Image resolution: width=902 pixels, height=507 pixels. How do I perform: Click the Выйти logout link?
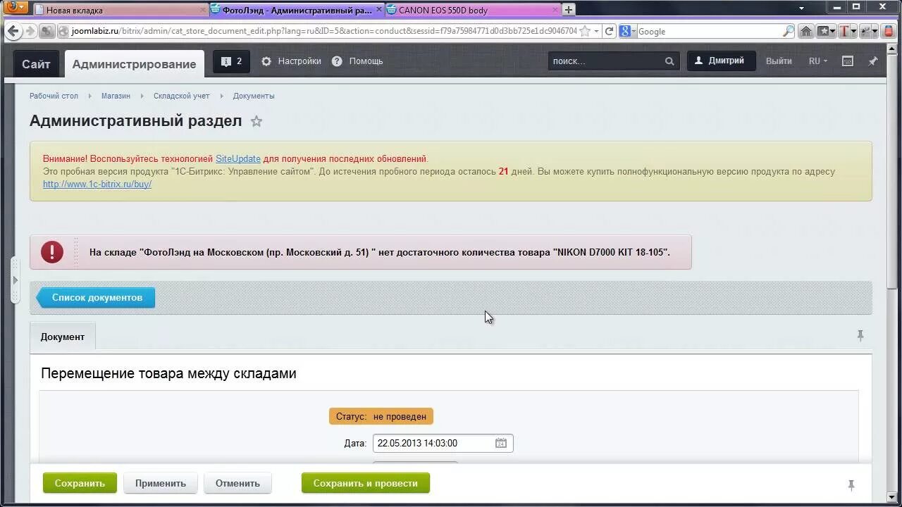[779, 61]
